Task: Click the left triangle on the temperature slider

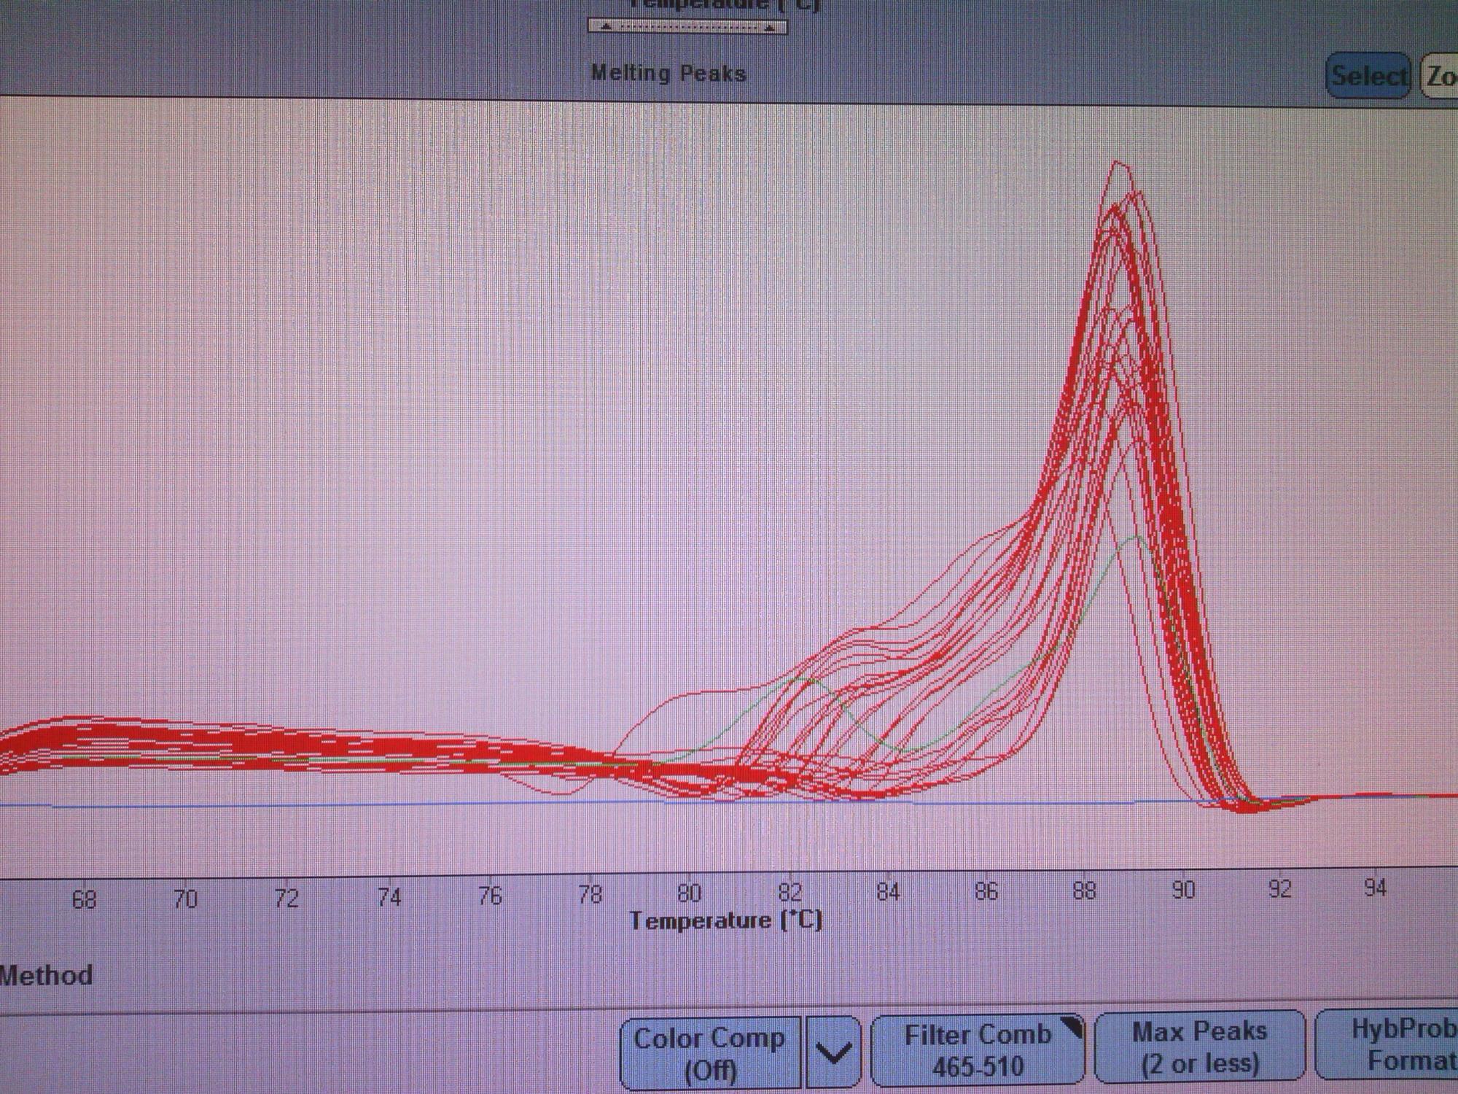Action: 607,28
